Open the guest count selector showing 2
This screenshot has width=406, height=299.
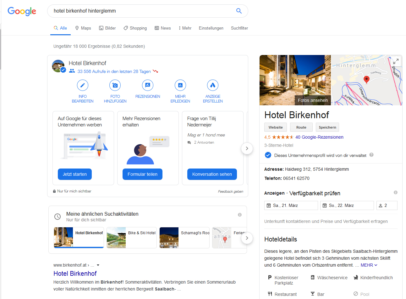tap(387, 205)
